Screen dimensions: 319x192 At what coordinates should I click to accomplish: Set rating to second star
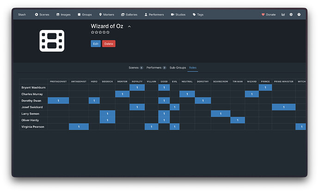tap(97, 32)
